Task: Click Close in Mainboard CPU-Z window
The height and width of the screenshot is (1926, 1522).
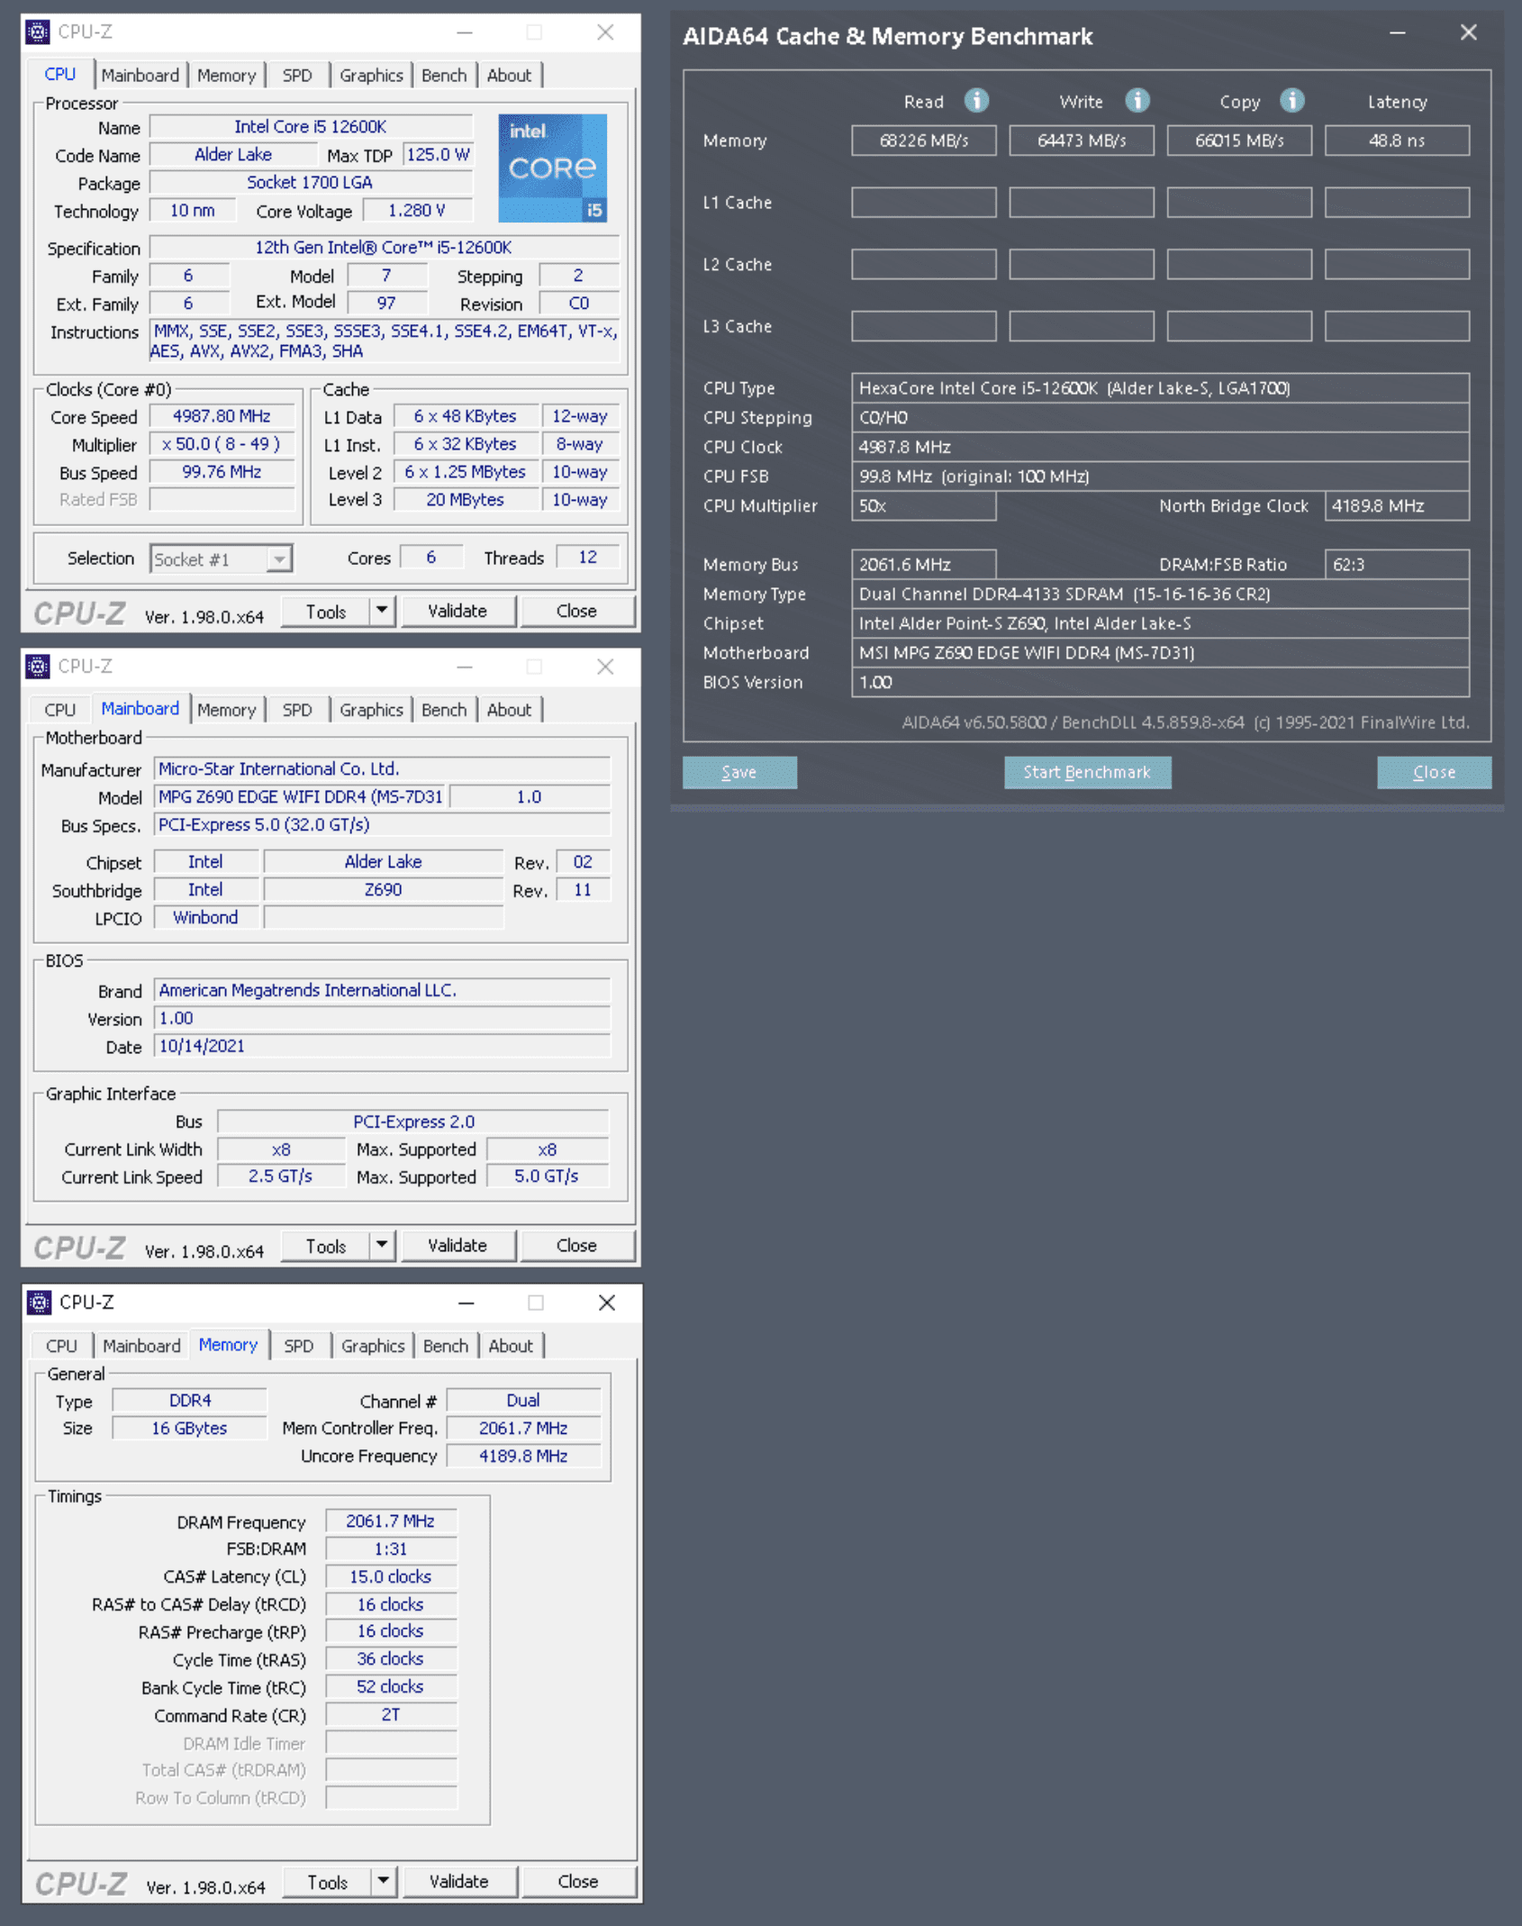Action: point(576,1245)
